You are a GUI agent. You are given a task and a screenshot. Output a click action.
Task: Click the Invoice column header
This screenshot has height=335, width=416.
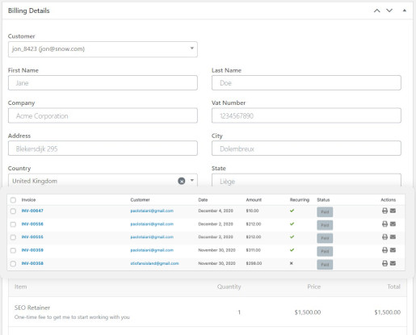[x=28, y=199]
